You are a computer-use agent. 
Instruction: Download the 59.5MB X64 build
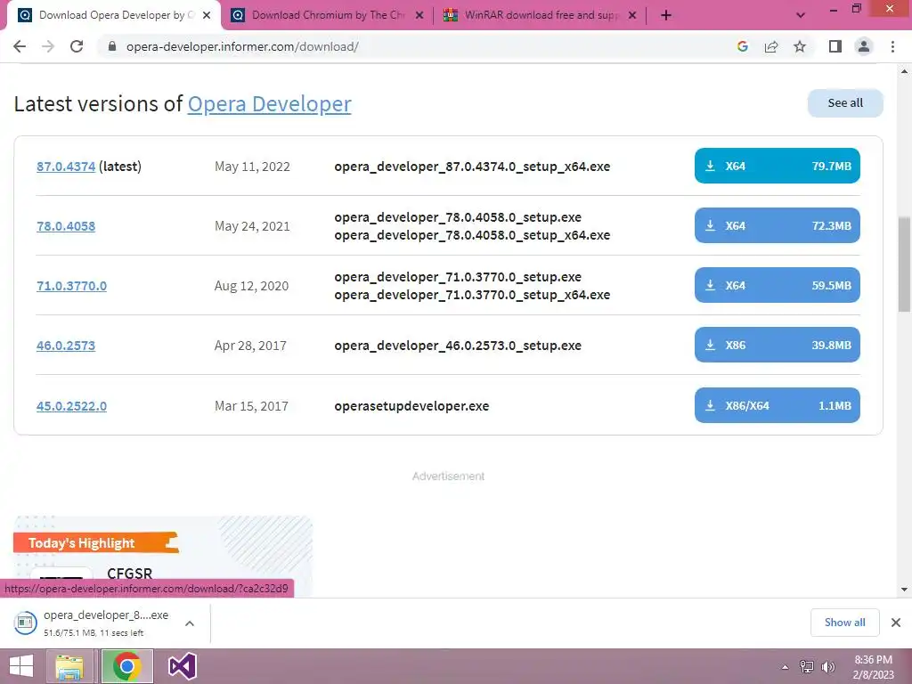pyautogui.click(x=777, y=285)
